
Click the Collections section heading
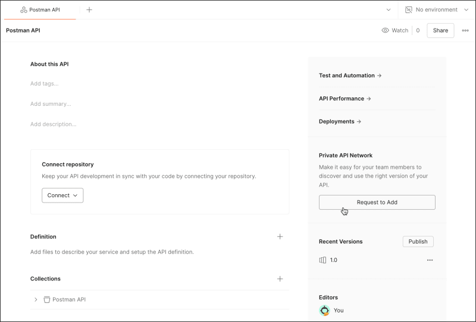coord(45,279)
